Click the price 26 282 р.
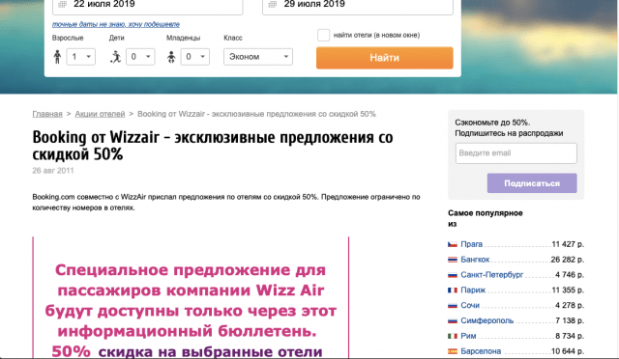Screen dimensions: 619x359 pos(568,260)
